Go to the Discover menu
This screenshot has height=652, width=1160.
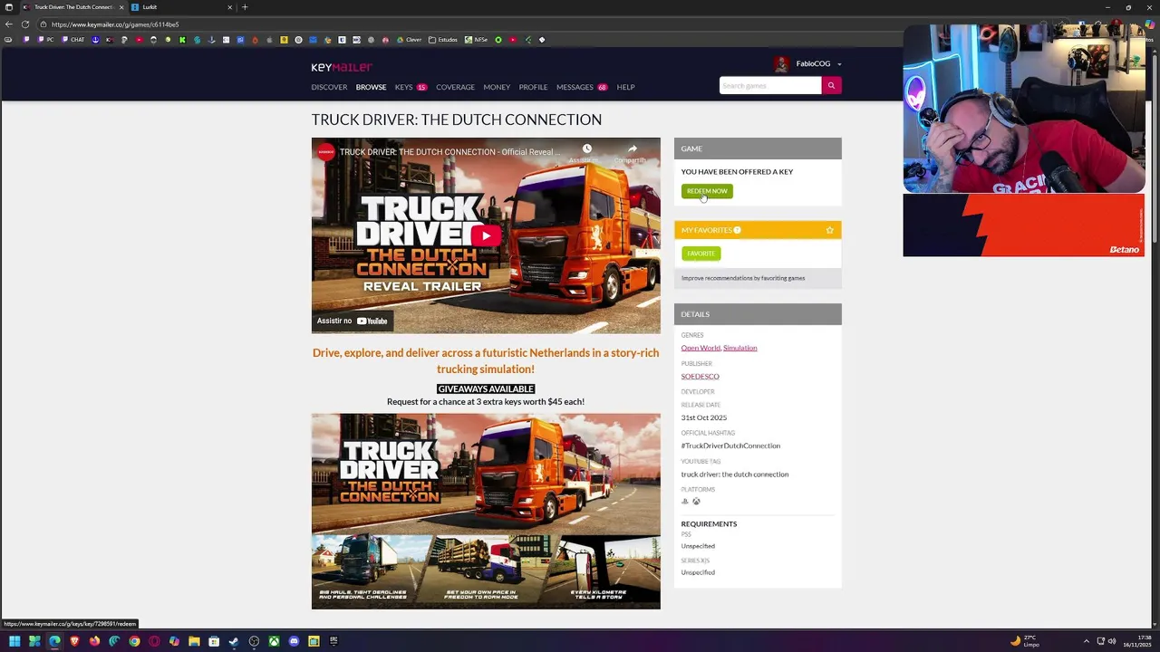[x=329, y=87]
